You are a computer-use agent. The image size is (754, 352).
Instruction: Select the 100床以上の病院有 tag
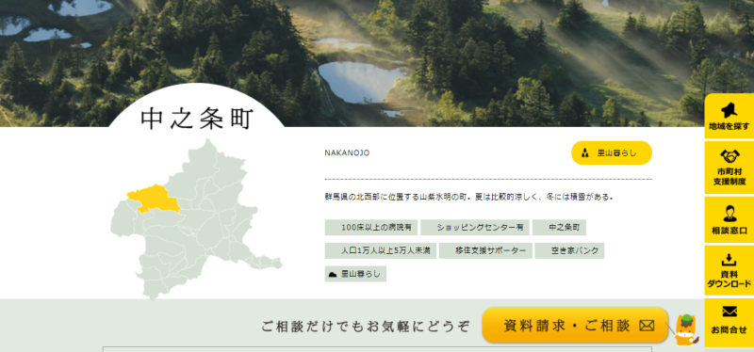[371, 228]
